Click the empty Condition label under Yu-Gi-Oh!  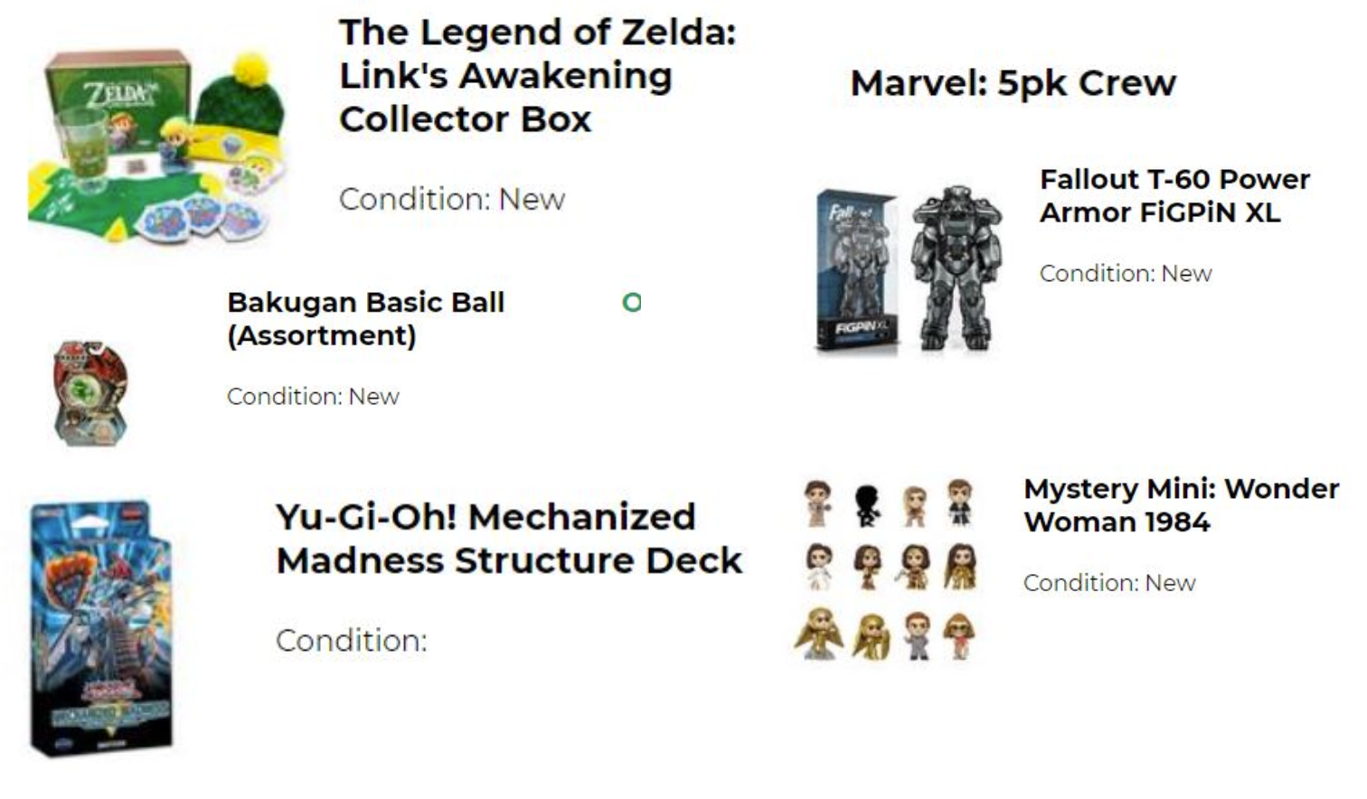click(351, 640)
